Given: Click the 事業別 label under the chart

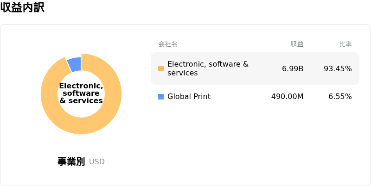Looking at the screenshot, I should pos(71,161).
